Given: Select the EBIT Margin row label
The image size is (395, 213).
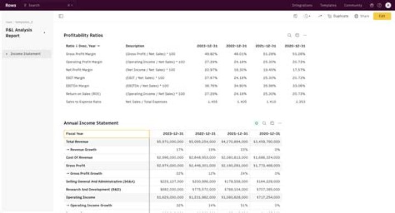Looking at the screenshot, I should click(x=75, y=78).
